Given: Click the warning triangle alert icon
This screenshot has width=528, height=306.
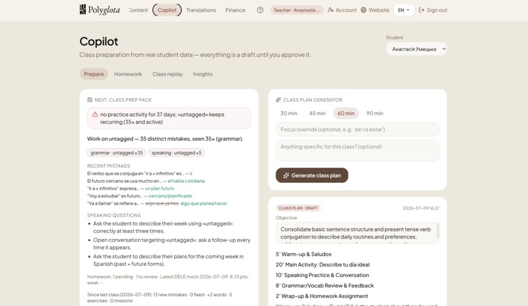Looking at the screenshot, I should pos(95,115).
